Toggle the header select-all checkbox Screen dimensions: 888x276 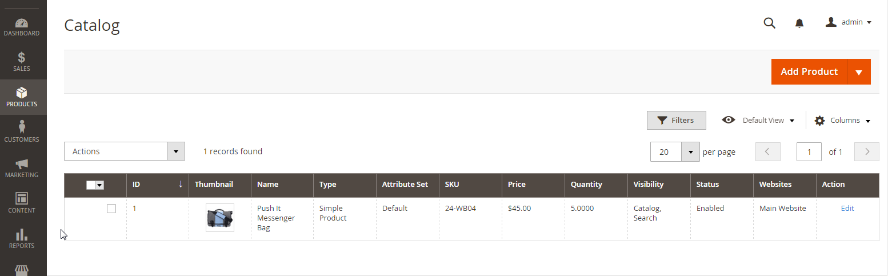pyautogui.click(x=91, y=185)
